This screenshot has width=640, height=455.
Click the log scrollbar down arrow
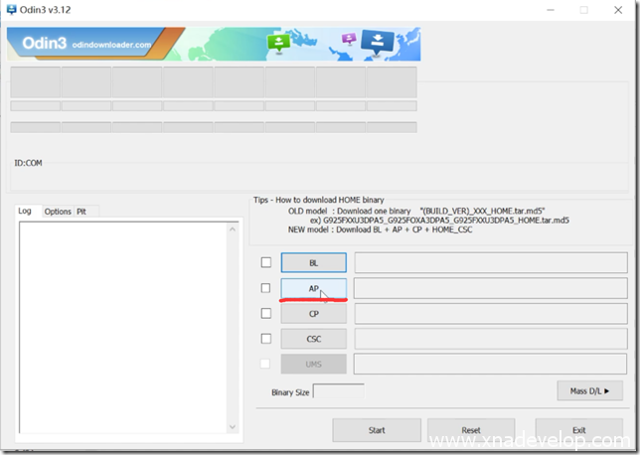(234, 427)
